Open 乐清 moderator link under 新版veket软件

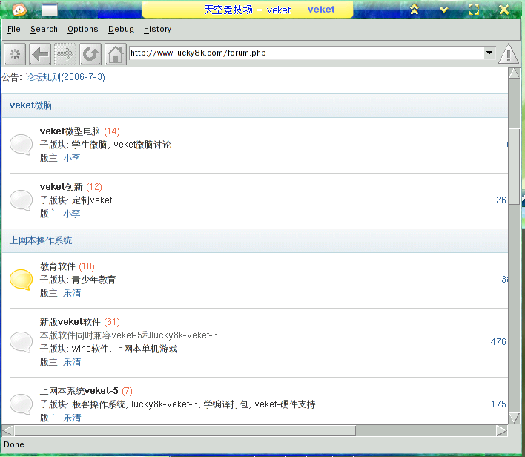pyautogui.click(x=72, y=362)
